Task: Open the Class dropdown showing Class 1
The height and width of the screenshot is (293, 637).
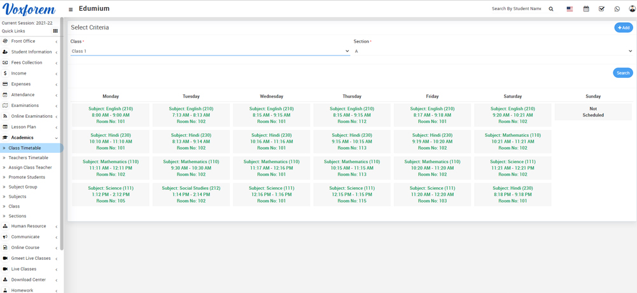Action: [x=210, y=51]
